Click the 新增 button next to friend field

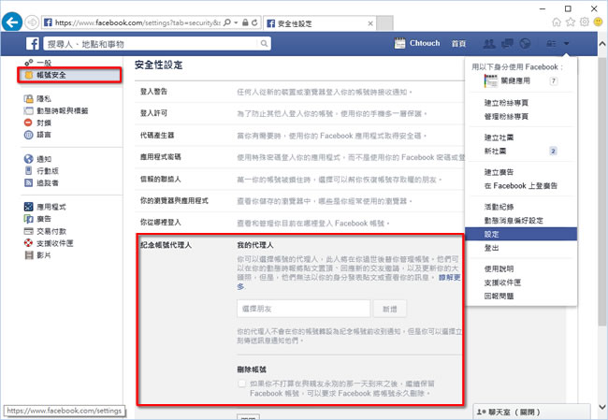tap(389, 309)
